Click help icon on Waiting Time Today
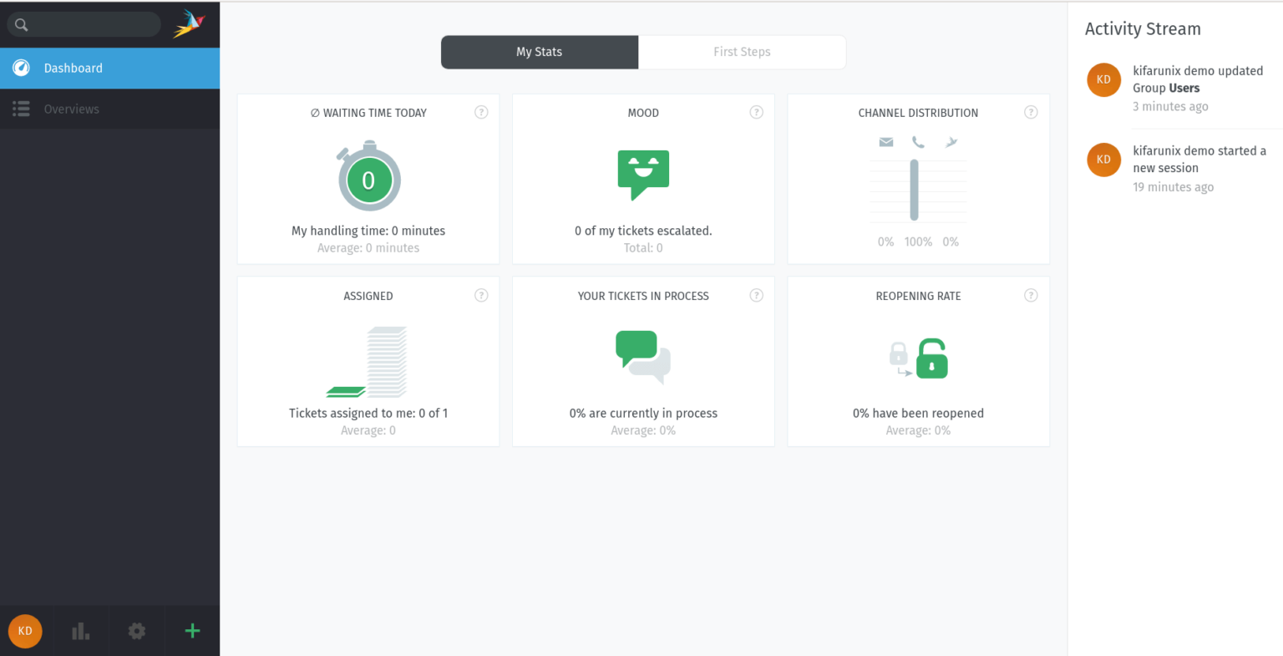The height and width of the screenshot is (656, 1283). pyautogui.click(x=481, y=112)
